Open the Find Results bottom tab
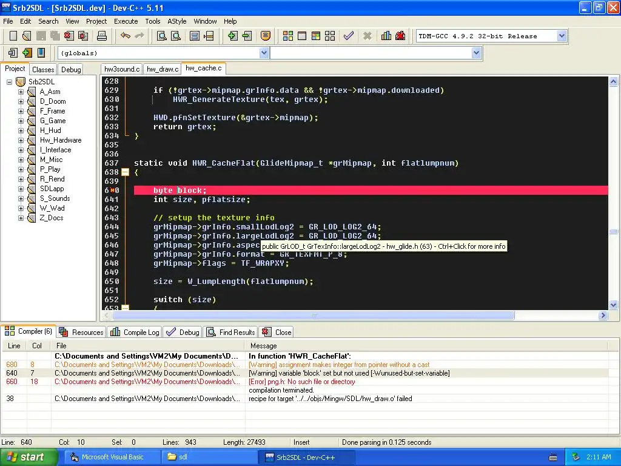Screen dimensions: 621x466 coord(231,332)
